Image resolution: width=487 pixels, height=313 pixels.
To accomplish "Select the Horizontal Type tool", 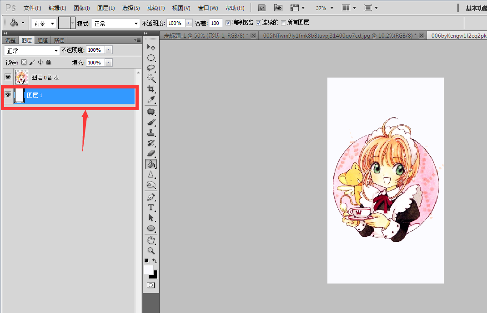I will [151, 207].
